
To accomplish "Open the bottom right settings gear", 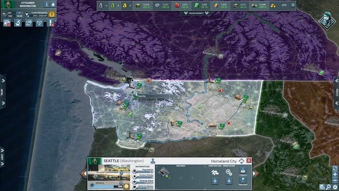I will [x=335, y=187].
